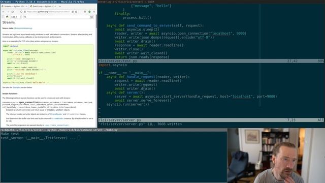Click open_connection in the function signature

click(x=28, y=102)
